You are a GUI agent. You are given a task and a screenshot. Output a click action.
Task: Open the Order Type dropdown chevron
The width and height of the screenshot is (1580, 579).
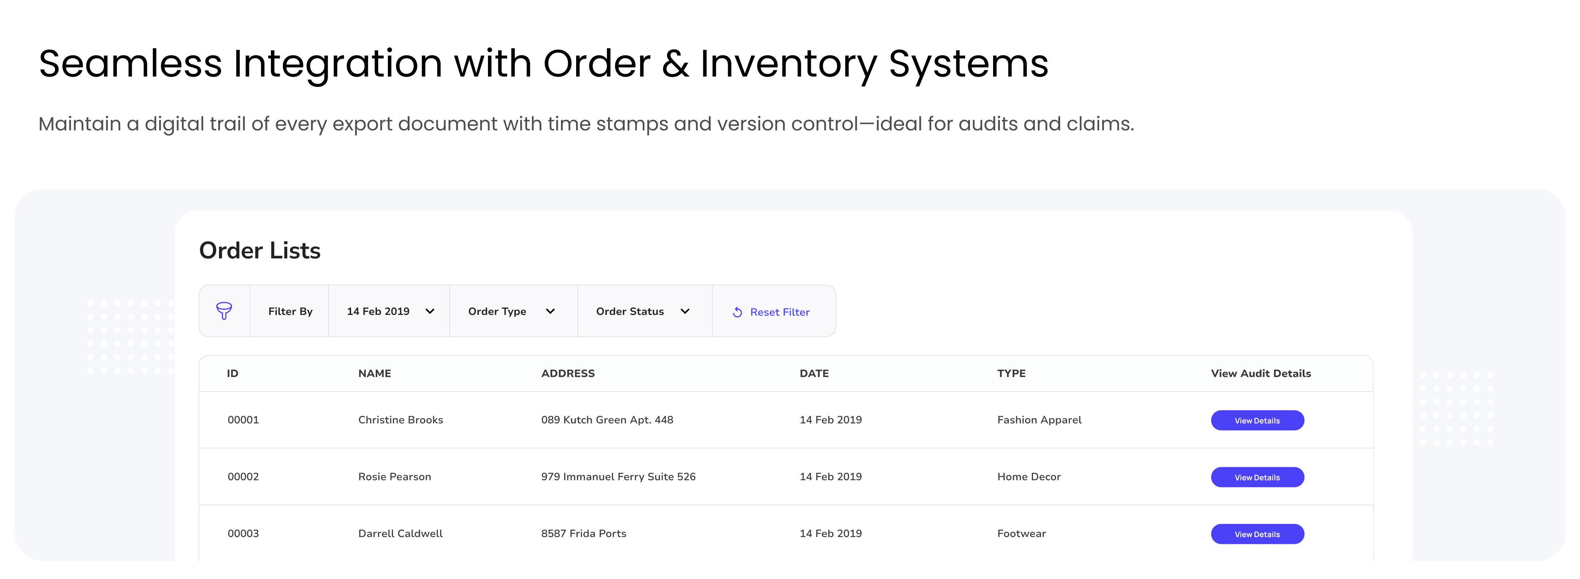(550, 311)
